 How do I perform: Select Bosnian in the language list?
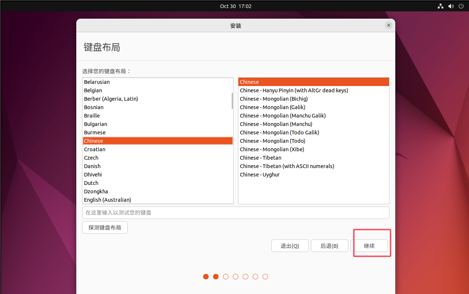point(158,107)
